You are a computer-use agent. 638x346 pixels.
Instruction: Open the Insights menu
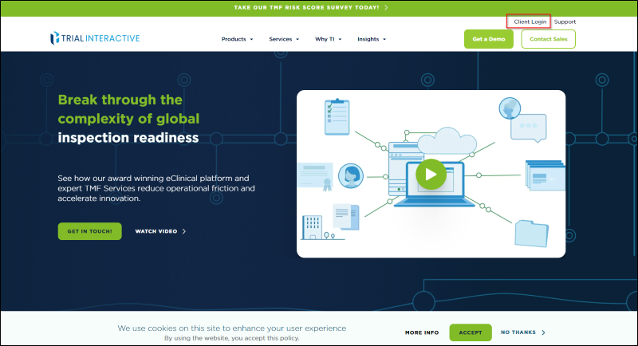(x=372, y=39)
